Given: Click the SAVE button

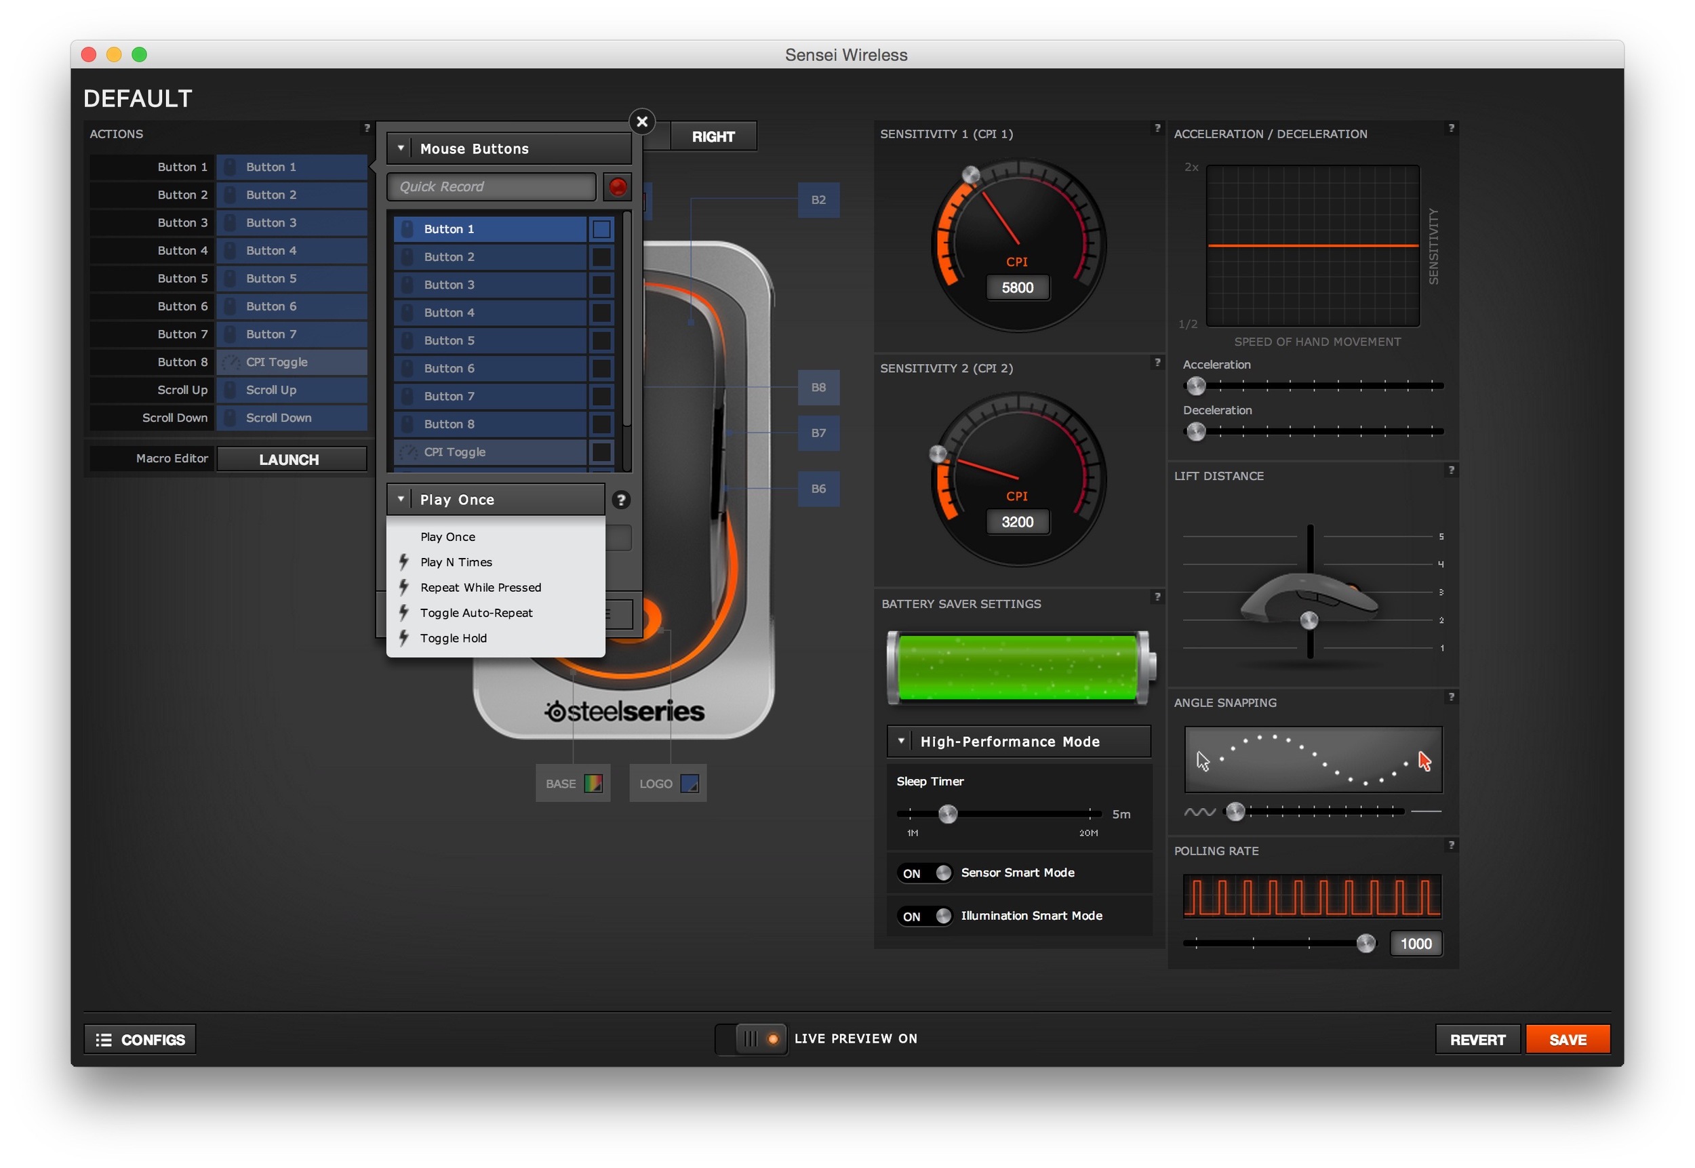Looking at the screenshot, I should click(x=1567, y=1040).
